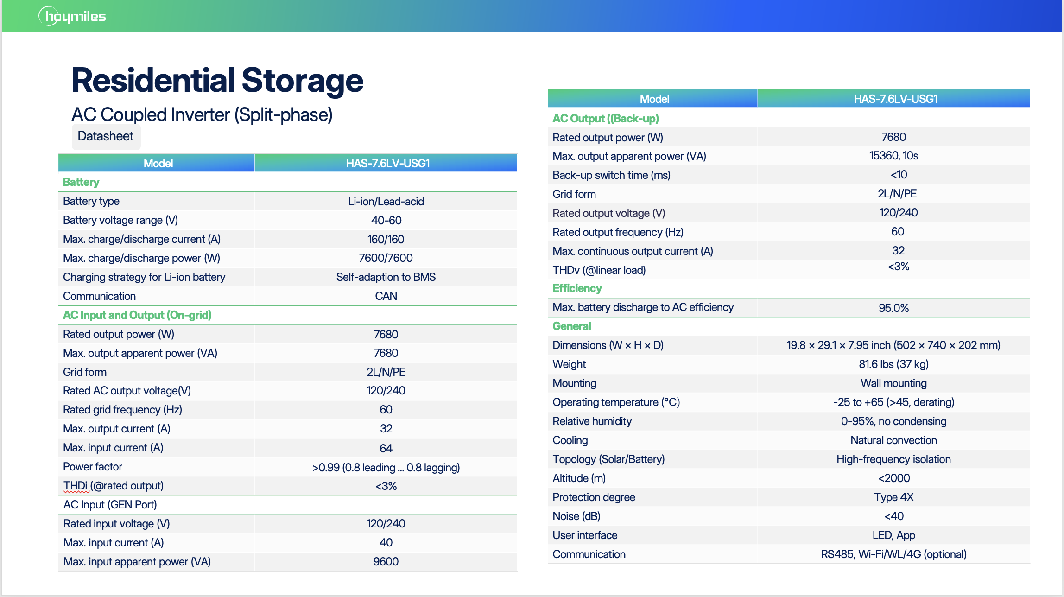This screenshot has height=597, width=1064.
Task: Click the Residential Storage title
Action: [217, 80]
